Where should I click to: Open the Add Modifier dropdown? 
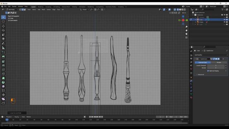pos(211,55)
